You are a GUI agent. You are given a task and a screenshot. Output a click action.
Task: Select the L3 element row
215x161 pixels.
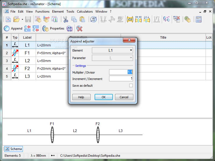107,76
